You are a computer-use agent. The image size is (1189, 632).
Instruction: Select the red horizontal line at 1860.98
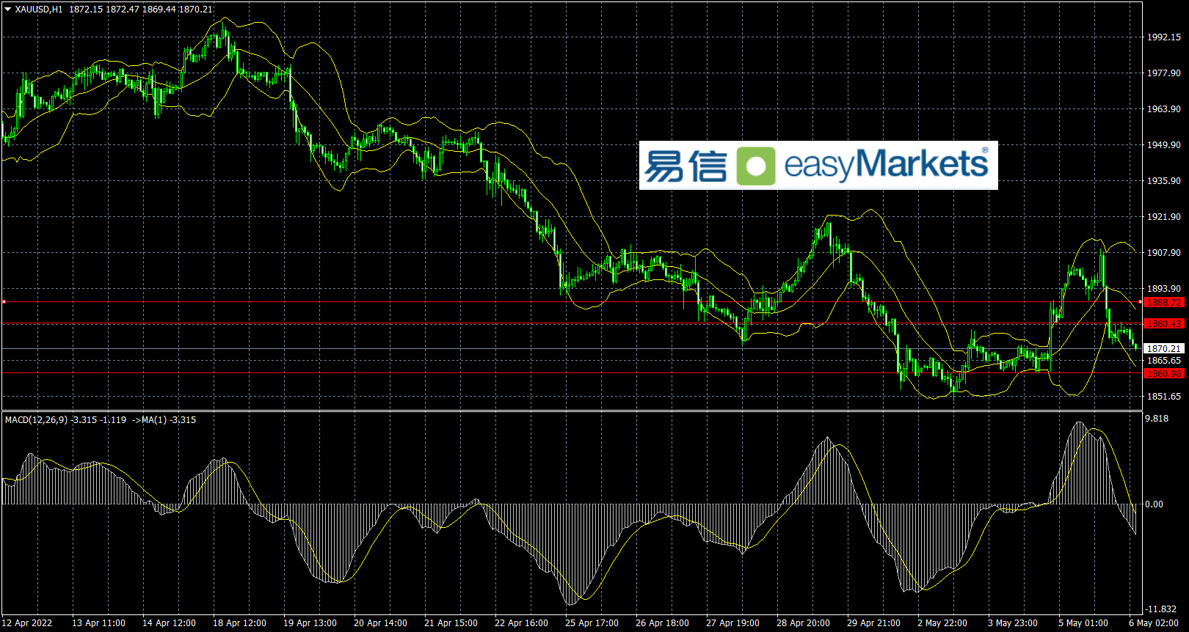point(572,373)
